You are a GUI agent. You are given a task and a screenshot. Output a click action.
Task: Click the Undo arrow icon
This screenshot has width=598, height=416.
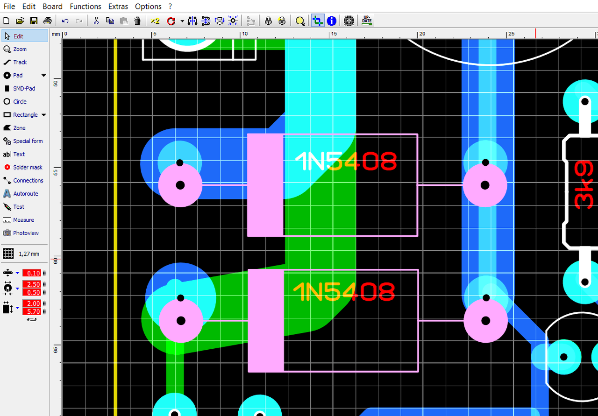65,21
